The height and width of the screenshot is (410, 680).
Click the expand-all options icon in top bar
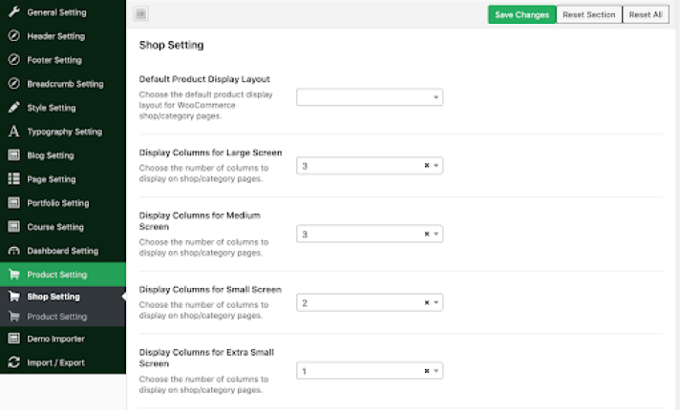tap(140, 14)
